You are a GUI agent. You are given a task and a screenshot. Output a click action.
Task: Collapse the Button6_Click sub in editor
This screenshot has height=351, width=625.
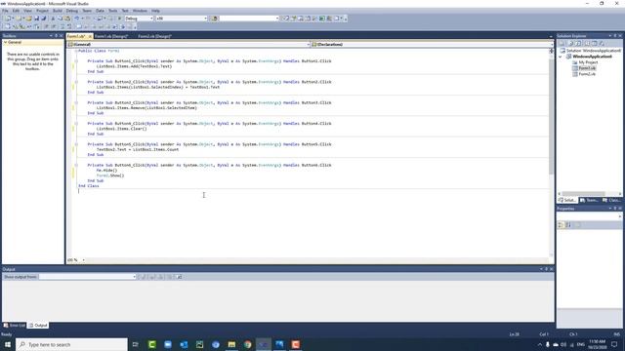(x=76, y=165)
